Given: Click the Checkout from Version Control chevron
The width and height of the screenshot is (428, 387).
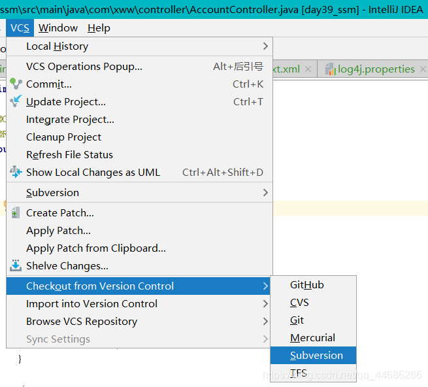Looking at the screenshot, I should coord(265,286).
